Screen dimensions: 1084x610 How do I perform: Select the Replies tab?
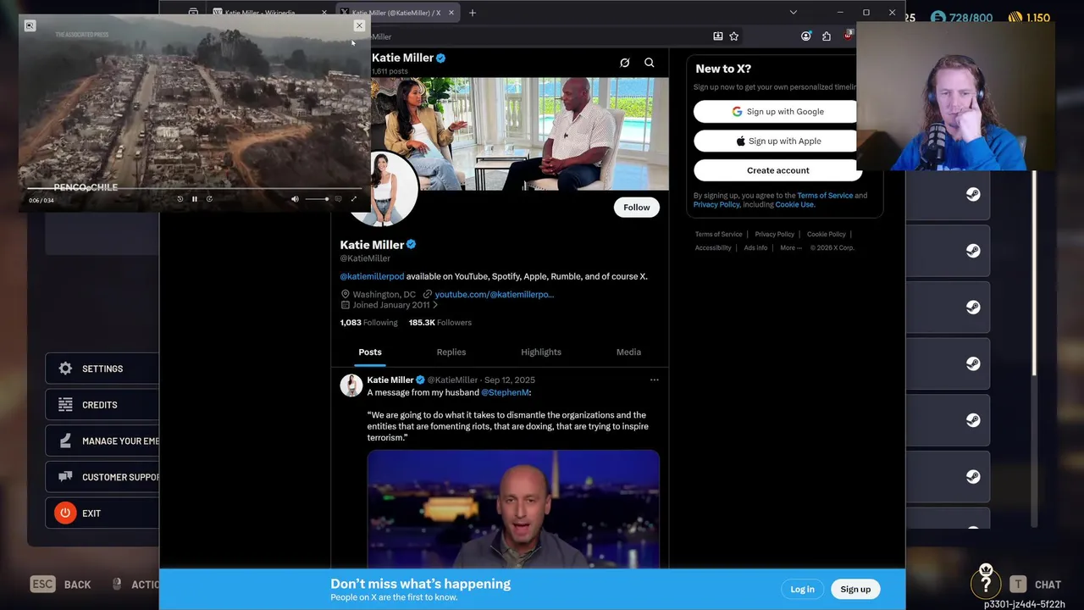451,352
